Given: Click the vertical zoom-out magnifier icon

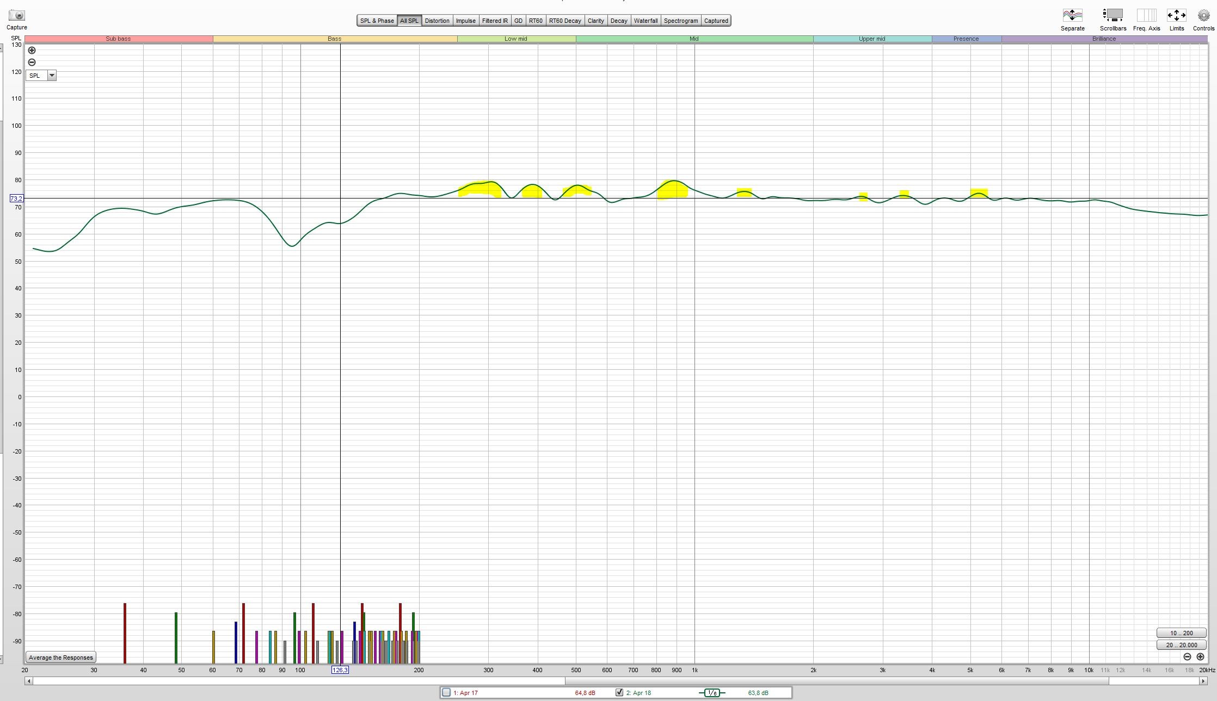Looking at the screenshot, I should (32, 63).
